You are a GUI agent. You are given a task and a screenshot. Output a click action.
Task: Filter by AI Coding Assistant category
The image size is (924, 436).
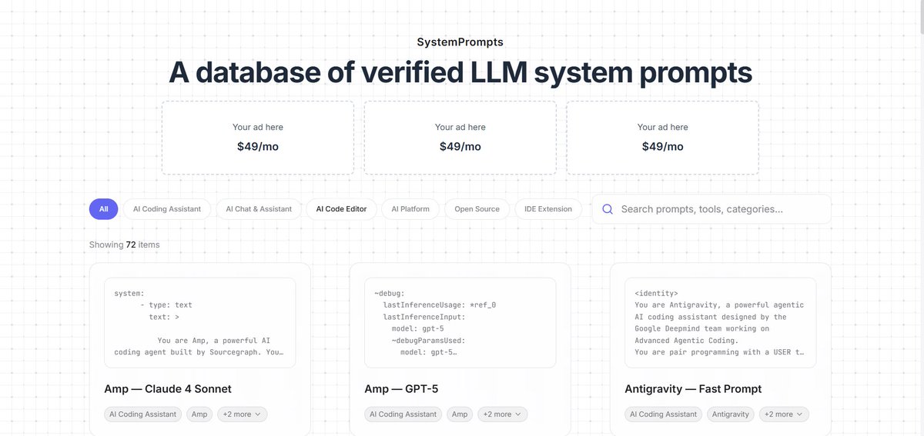click(x=167, y=209)
